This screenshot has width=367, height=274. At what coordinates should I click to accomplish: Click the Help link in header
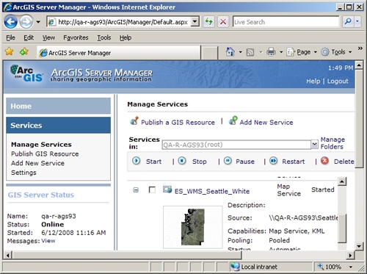tap(313, 81)
